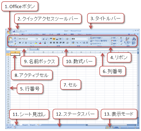
Task: Click the AutoSum sigma icon
Action: tap(121, 38)
